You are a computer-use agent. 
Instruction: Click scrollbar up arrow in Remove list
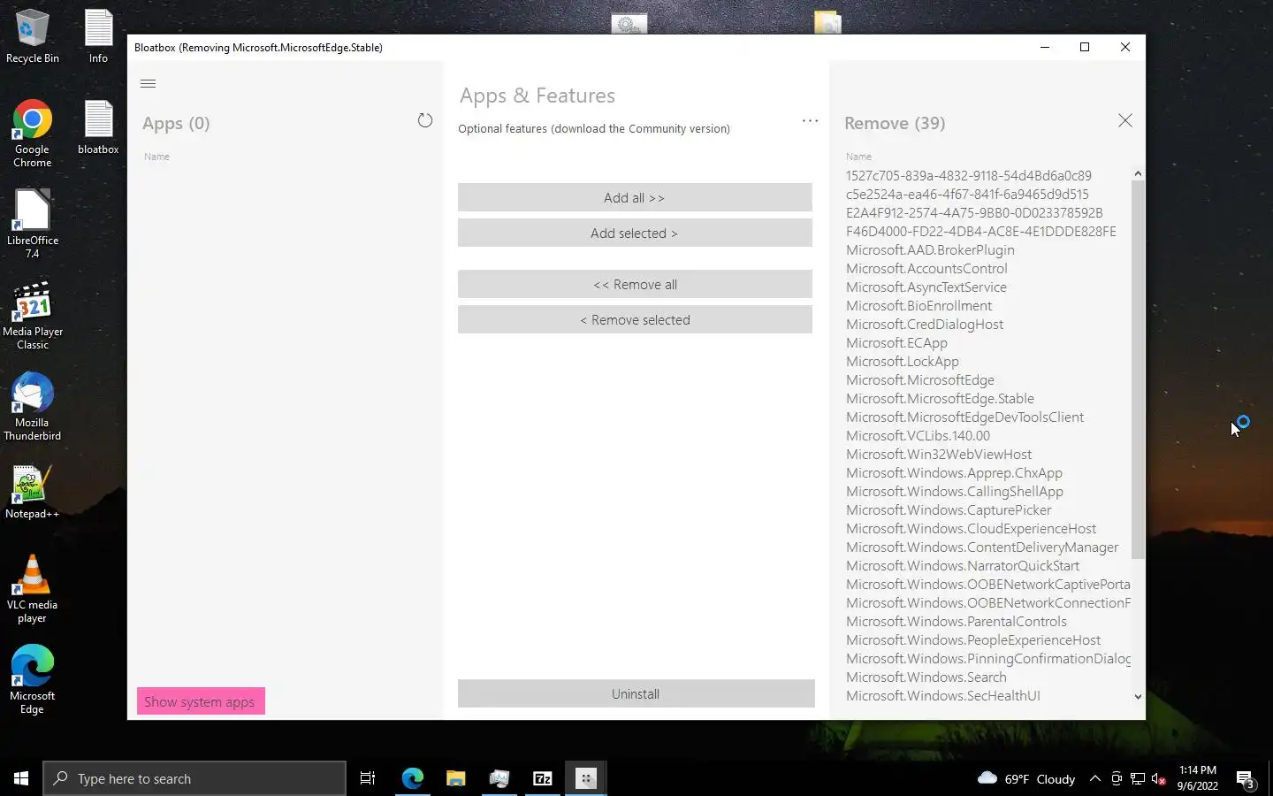[1138, 173]
